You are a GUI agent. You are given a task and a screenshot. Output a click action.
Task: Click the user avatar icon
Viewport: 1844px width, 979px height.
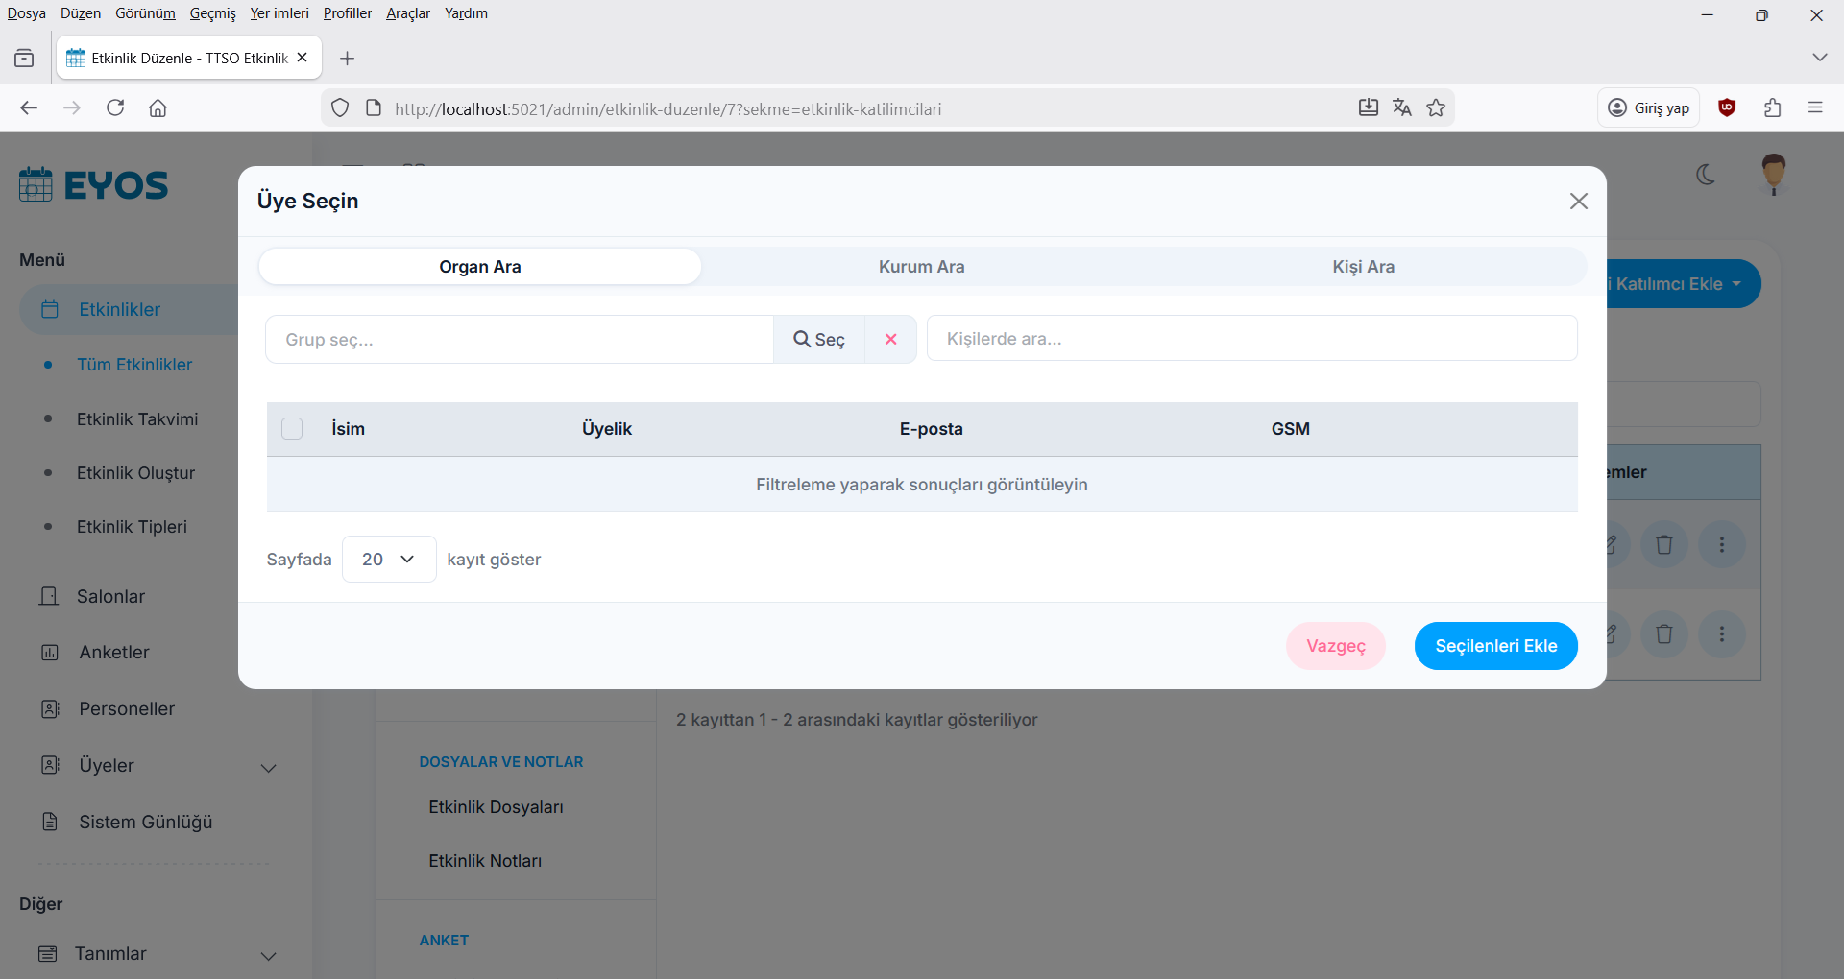(1773, 175)
